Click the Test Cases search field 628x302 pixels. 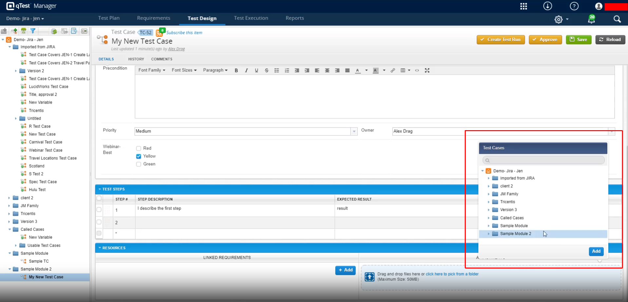point(543,160)
